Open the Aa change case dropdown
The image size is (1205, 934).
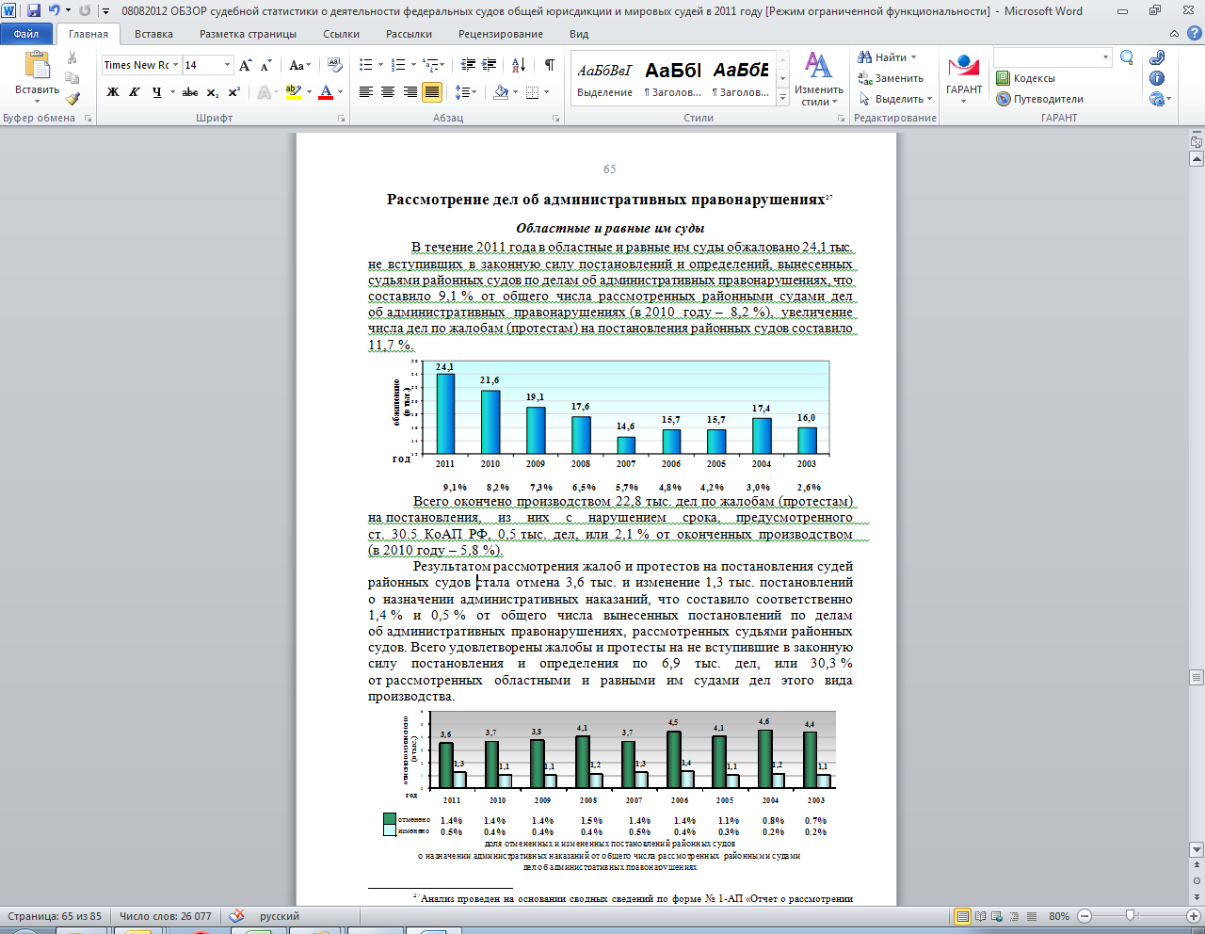[x=299, y=65]
